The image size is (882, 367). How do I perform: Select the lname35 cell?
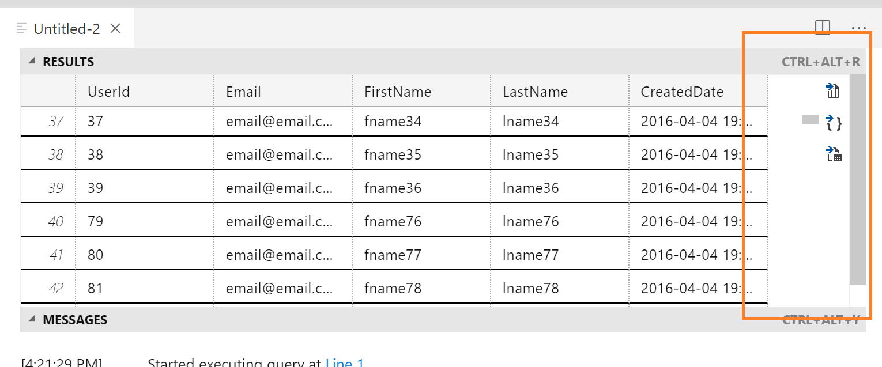[x=529, y=154]
